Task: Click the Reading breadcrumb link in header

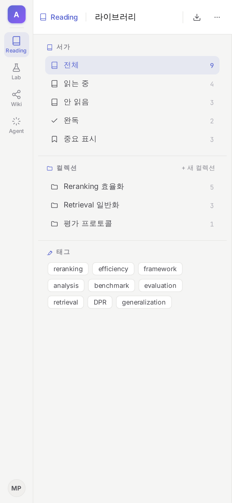Action: 59,17
